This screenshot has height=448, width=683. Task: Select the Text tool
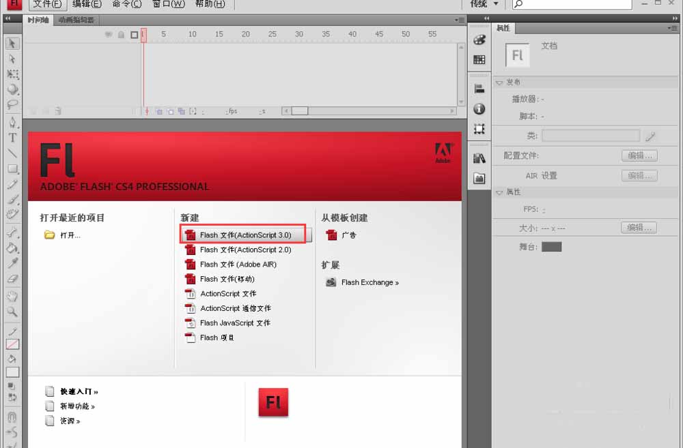pyautogui.click(x=12, y=138)
